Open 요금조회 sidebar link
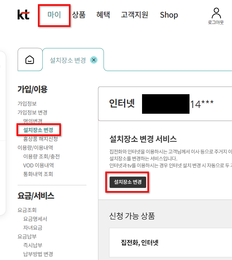This screenshot has width=232, height=260. 27,210
